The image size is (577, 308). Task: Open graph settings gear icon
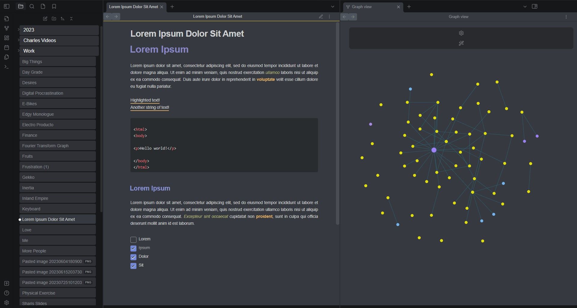pyautogui.click(x=461, y=33)
